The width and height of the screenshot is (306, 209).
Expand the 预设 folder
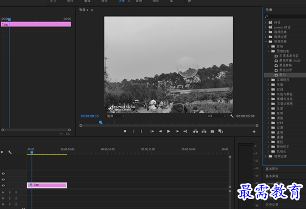click(266, 23)
